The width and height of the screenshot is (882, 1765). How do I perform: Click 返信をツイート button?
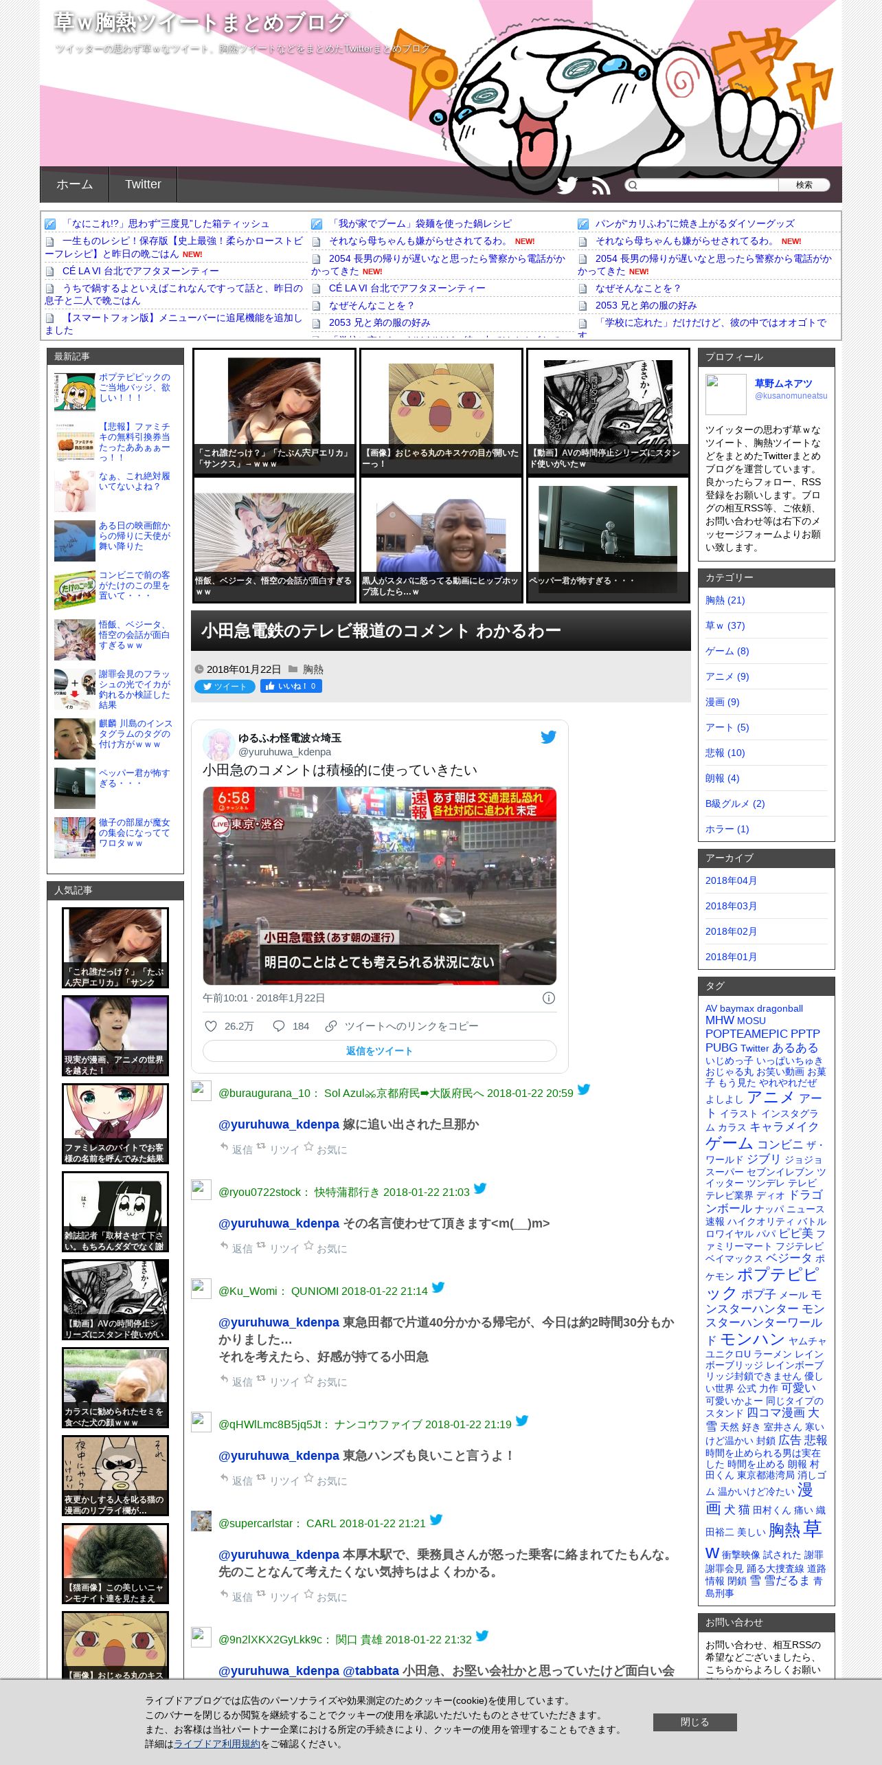pyautogui.click(x=379, y=1051)
